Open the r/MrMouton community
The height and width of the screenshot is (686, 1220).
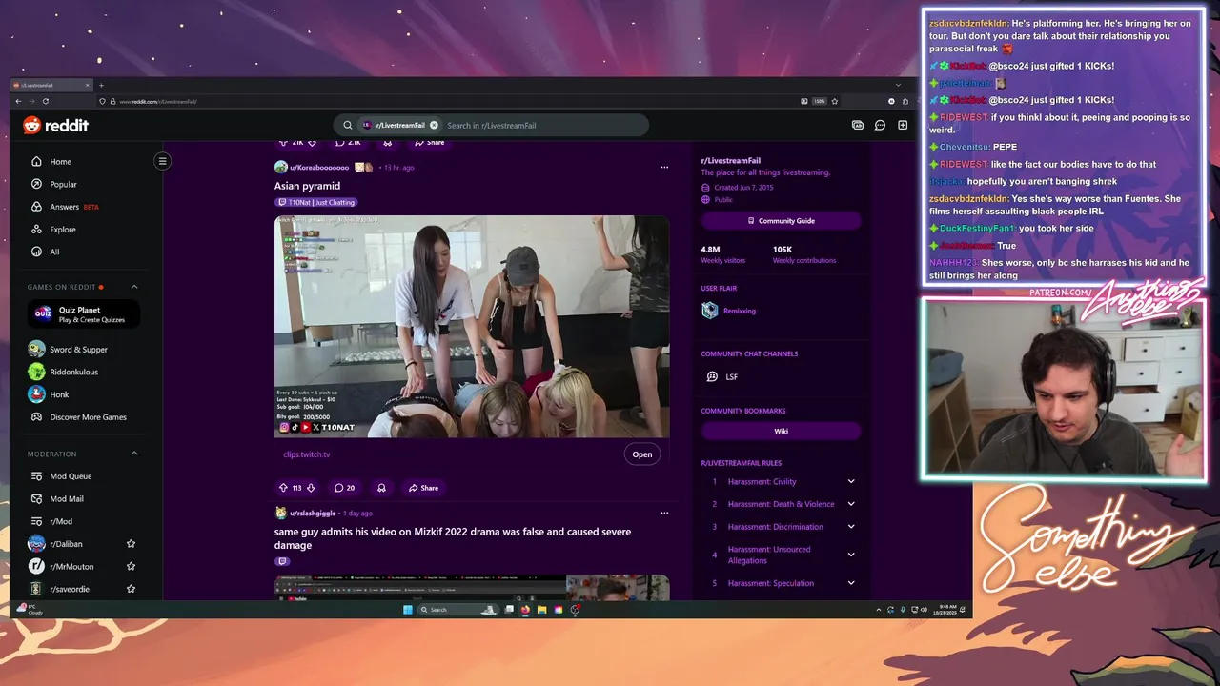pyautogui.click(x=70, y=566)
